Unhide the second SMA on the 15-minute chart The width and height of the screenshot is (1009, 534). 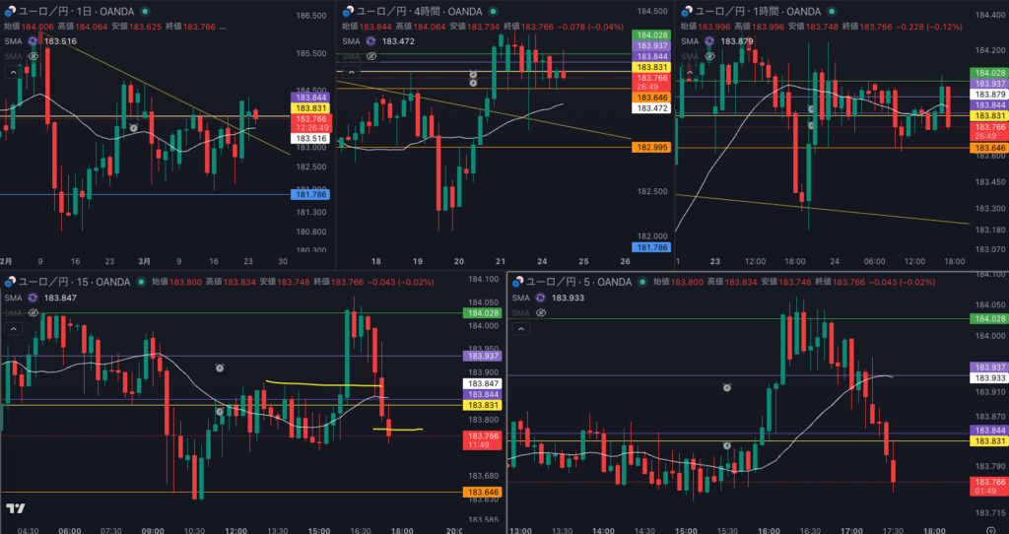[33, 312]
